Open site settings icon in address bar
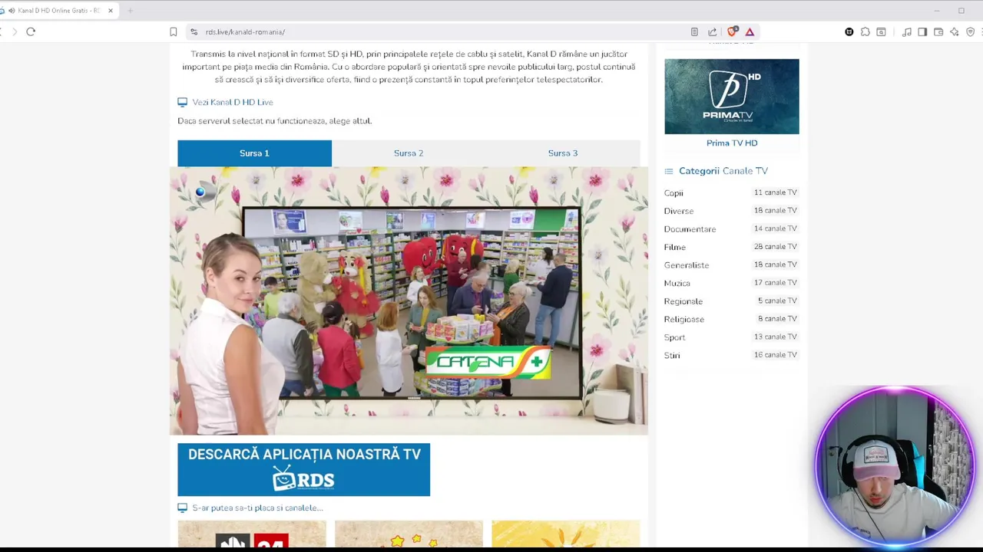Viewport: 983px width, 552px height. coord(194,32)
